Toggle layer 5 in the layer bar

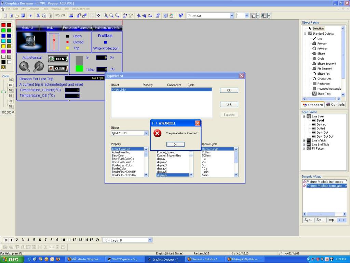(x=34, y=240)
